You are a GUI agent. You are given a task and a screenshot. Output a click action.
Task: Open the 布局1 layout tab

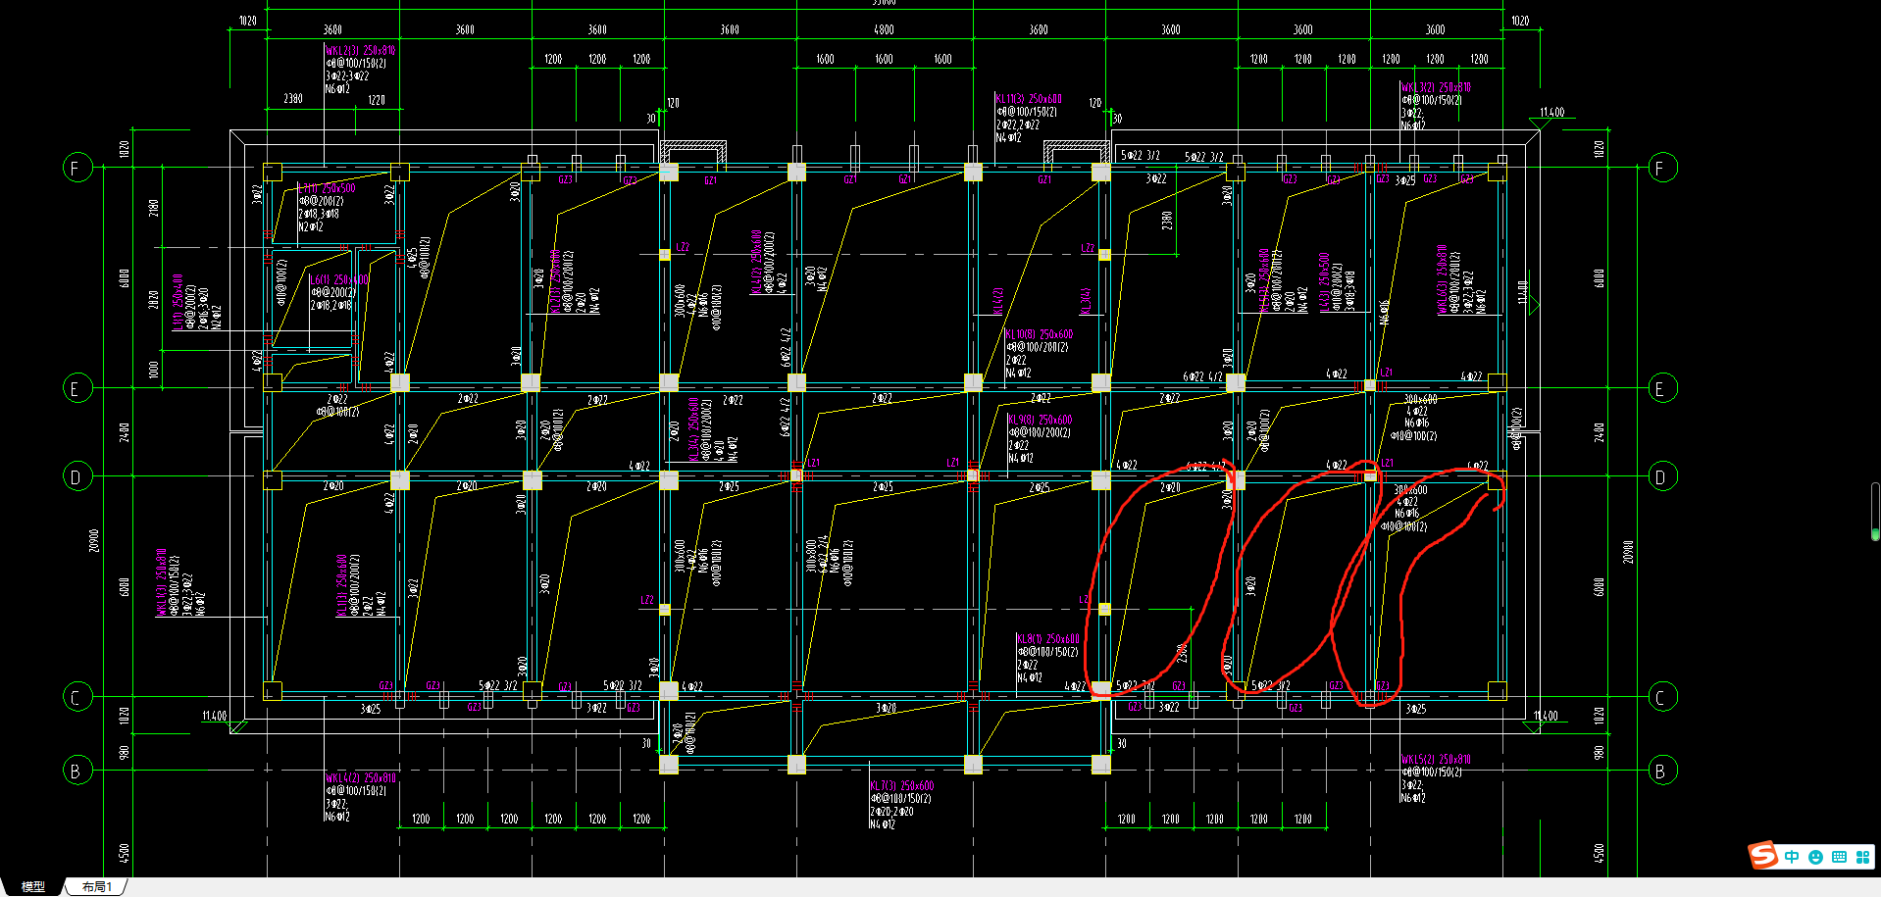[97, 886]
